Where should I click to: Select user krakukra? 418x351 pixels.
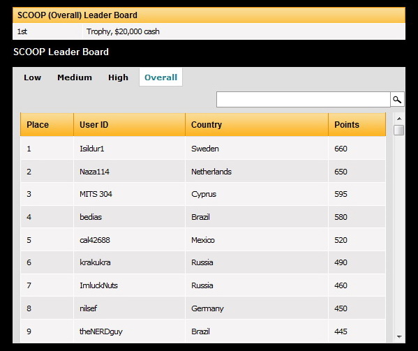pyautogui.click(x=95, y=262)
